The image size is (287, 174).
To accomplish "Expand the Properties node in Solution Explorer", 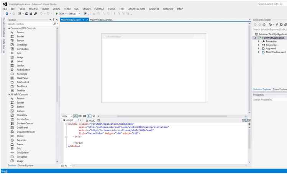I will coord(258,41).
